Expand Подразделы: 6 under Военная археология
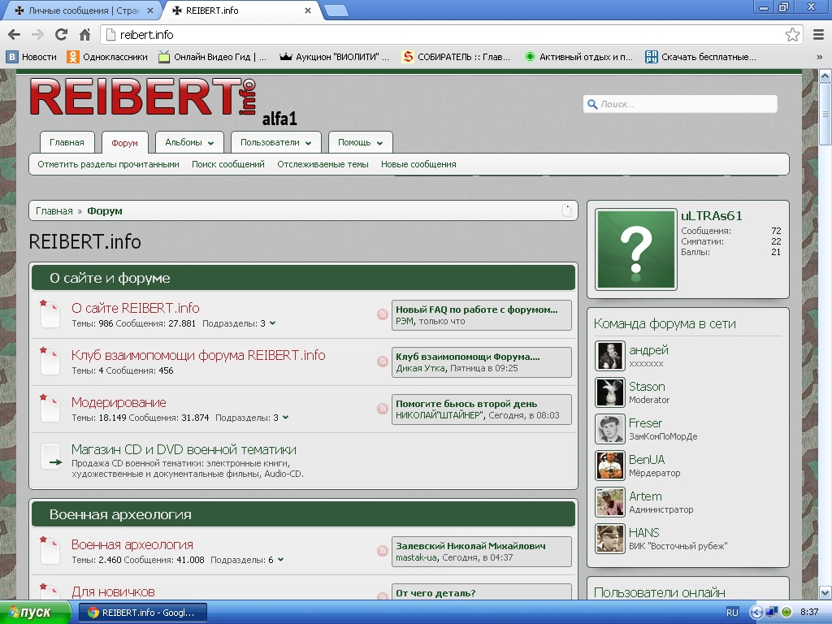The height and width of the screenshot is (624, 832). [x=247, y=560]
